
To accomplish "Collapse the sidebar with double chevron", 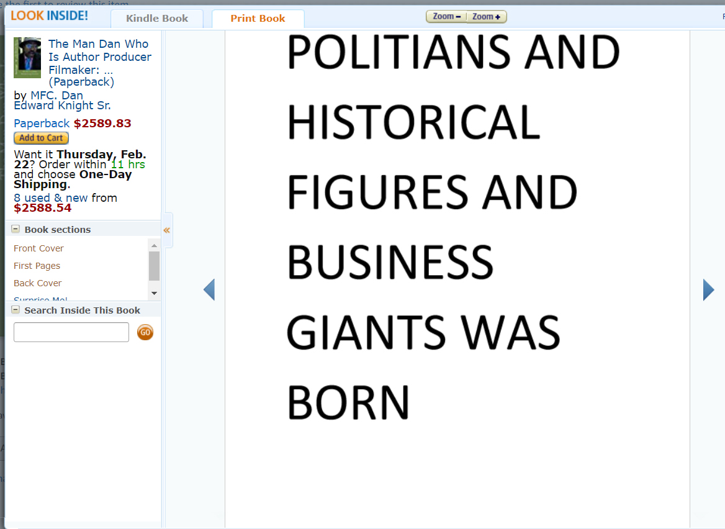I will [166, 230].
